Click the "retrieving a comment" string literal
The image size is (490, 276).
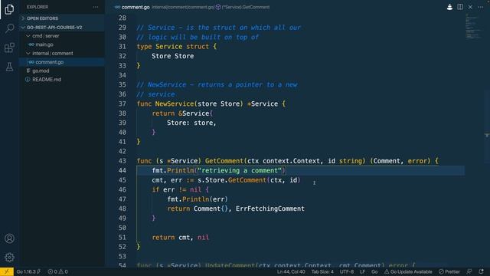[240, 170]
